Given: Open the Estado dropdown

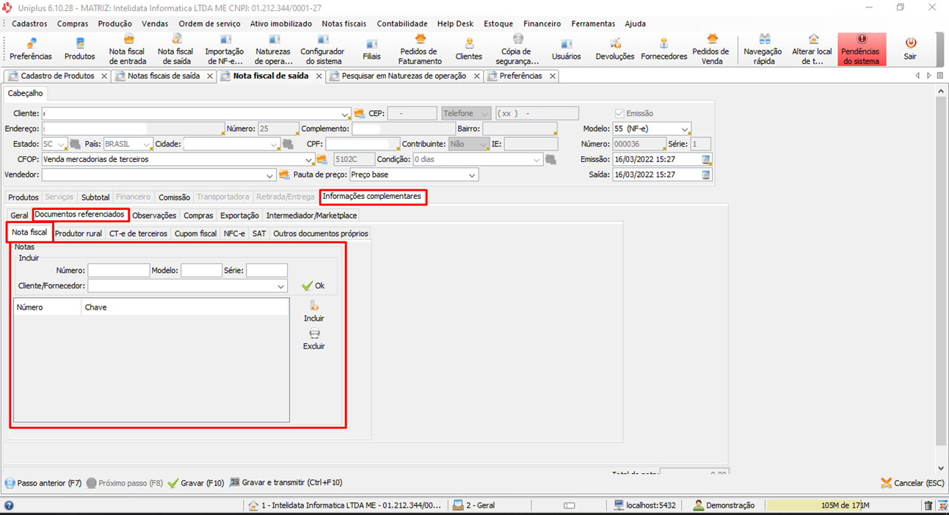Looking at the screenshot, I should [61, 145].
